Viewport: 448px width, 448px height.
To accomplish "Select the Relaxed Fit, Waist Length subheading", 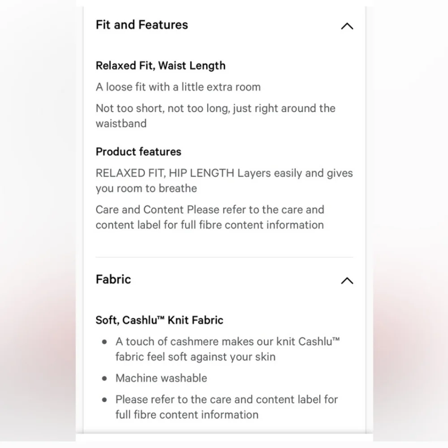I will 160,66.
